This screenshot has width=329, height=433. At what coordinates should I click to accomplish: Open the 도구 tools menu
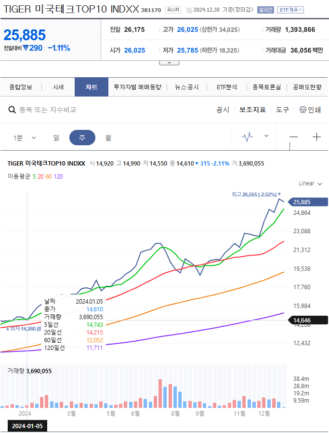click(x=282, y=110)
